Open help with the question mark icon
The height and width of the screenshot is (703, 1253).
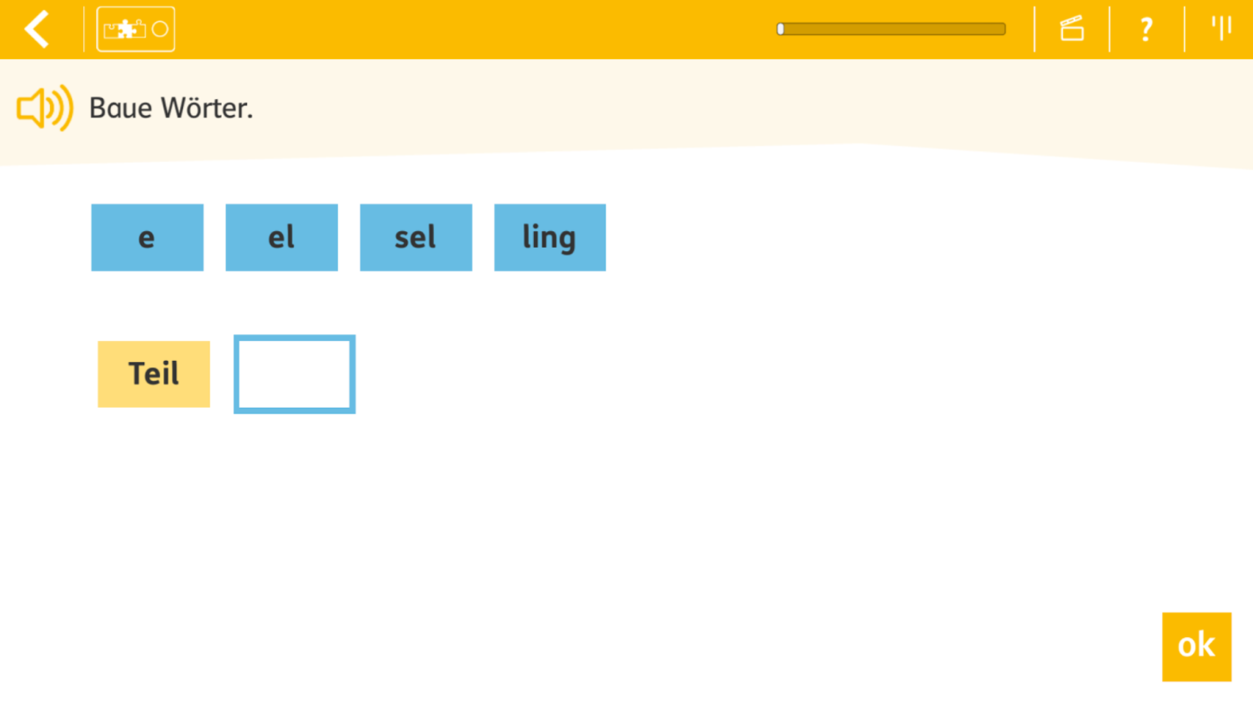1146,29
